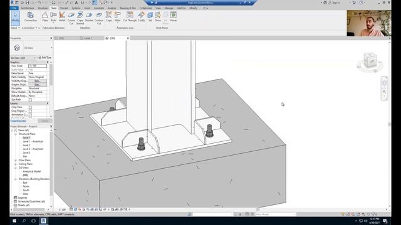Select the Modify tool in ribbon

15,17
